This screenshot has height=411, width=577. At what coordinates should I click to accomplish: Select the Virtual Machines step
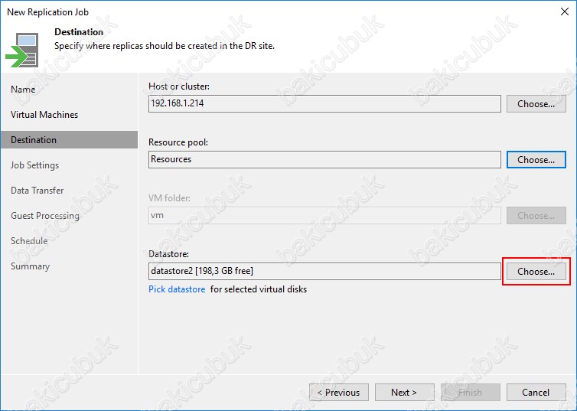(x=44, y=115)
